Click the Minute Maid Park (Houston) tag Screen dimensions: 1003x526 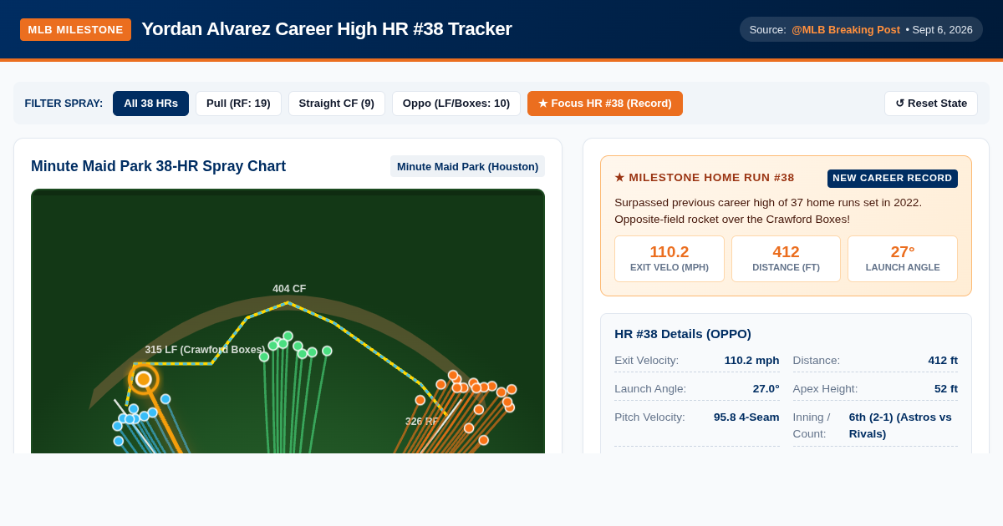click(x=467, y=166)
